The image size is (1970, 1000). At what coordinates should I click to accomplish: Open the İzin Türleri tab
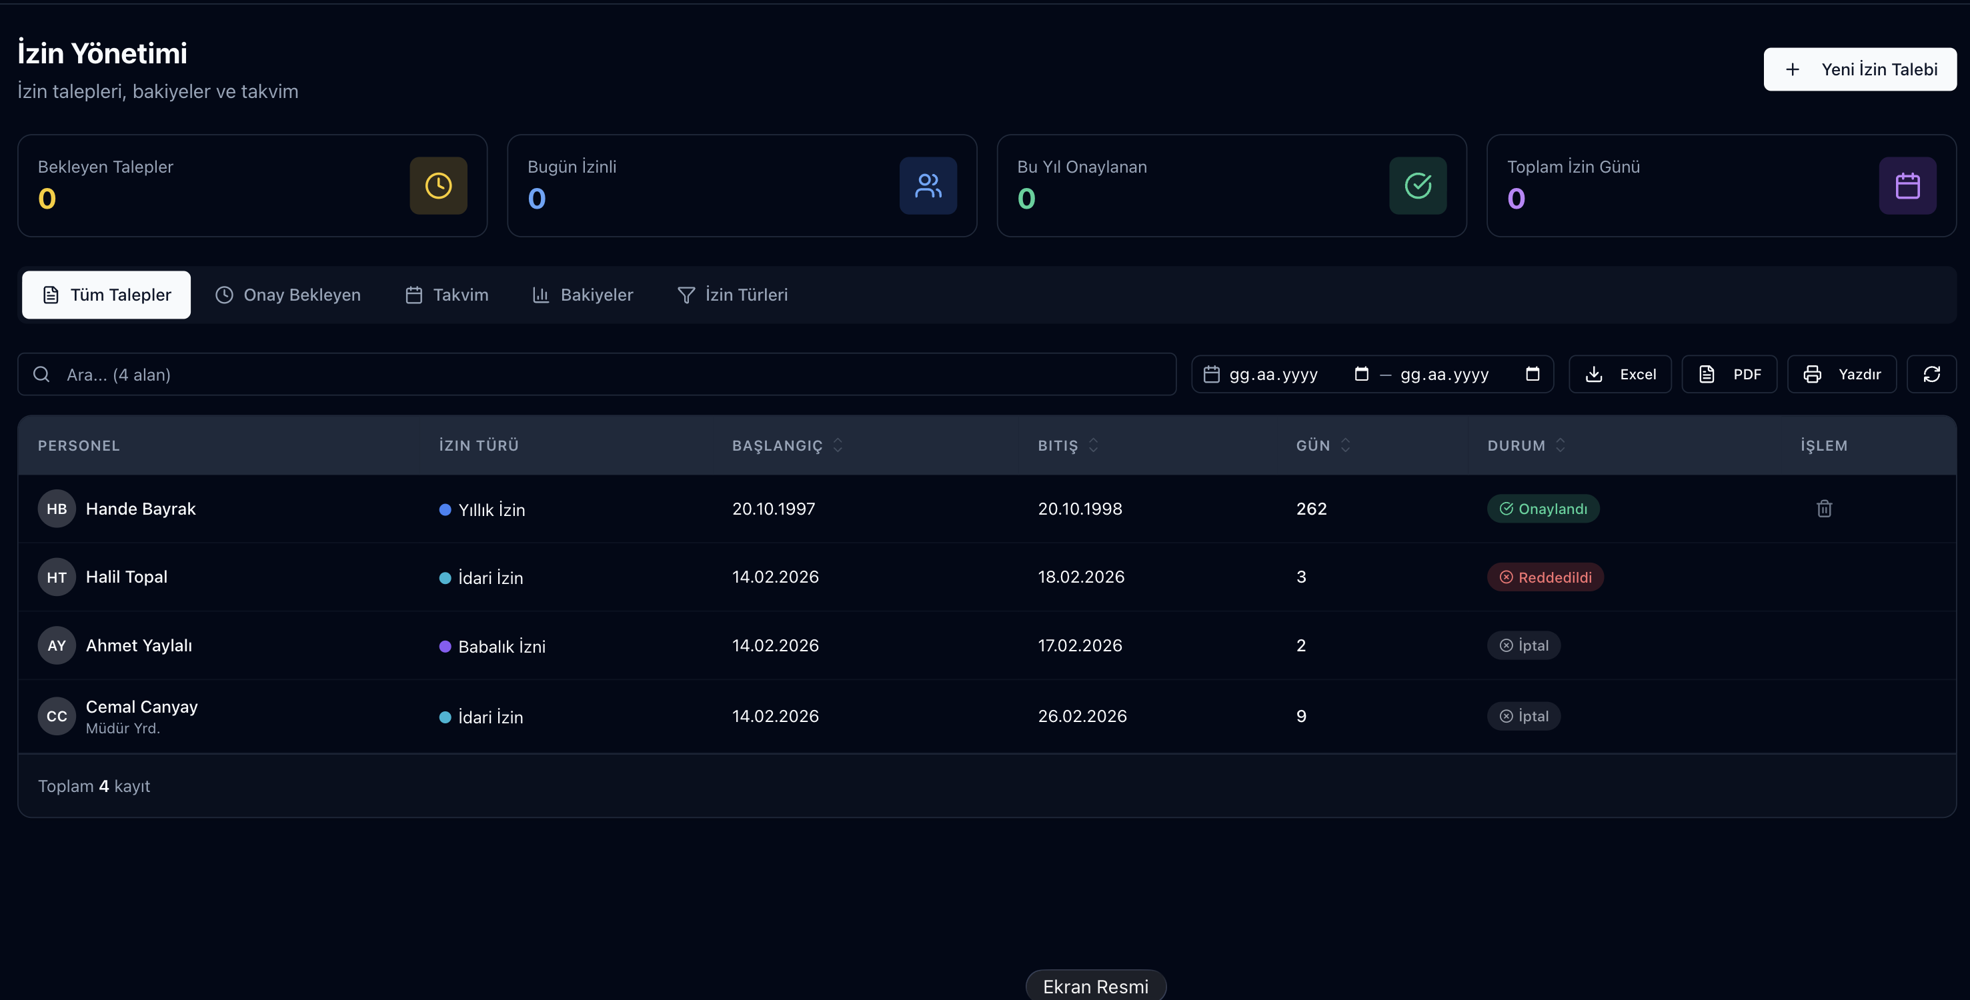[x=733, y=295]
